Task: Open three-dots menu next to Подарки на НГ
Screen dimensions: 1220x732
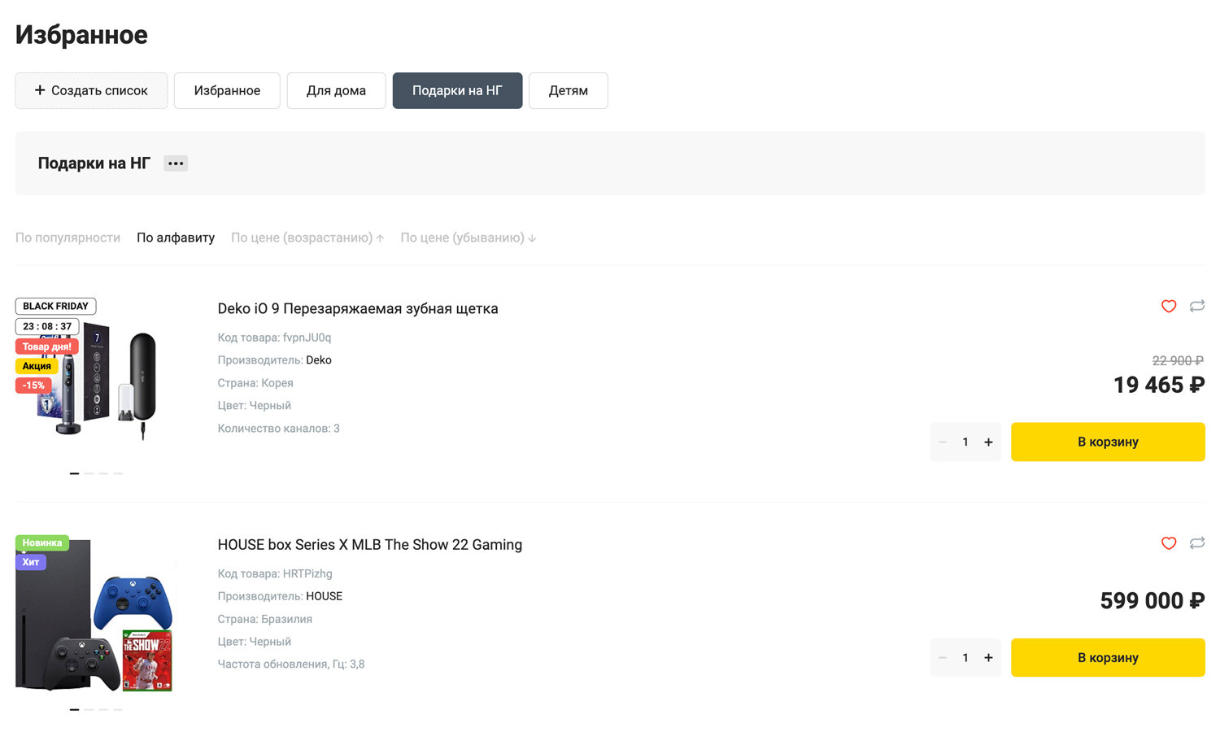Action: coord(176,163)
